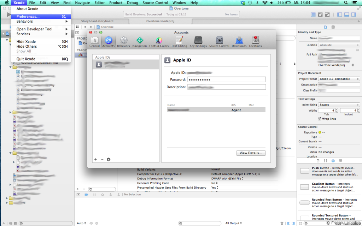The width and height of the screenshot is (362, 226).
Task: Open Navigation preferences pane
Action: [x=139, y=42]
